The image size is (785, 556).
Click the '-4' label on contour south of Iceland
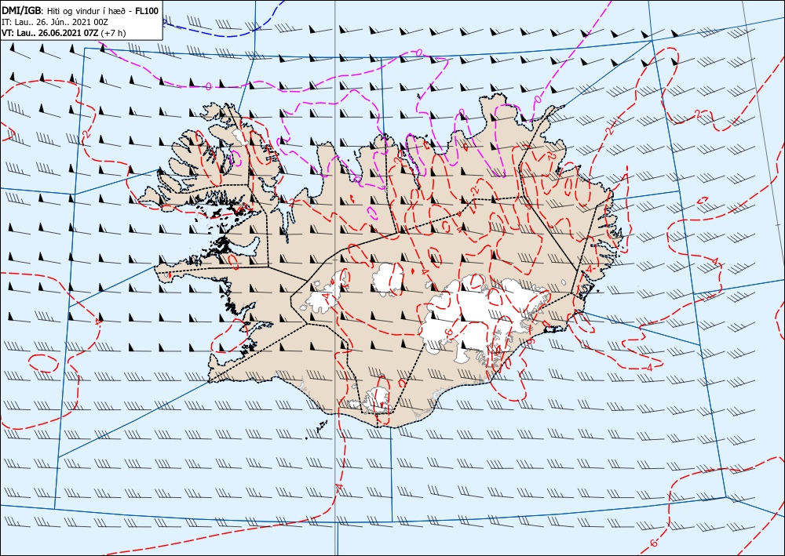click(x=339, y=487)
